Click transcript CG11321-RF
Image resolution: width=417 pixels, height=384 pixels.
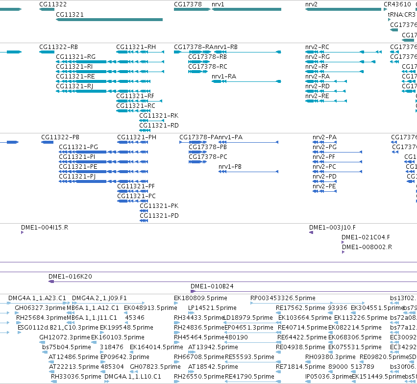139,101
